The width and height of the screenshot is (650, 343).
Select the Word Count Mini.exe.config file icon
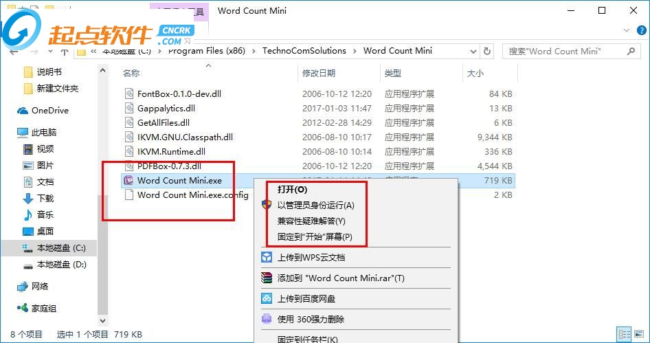pyautogui.click(x=129, y=195)
